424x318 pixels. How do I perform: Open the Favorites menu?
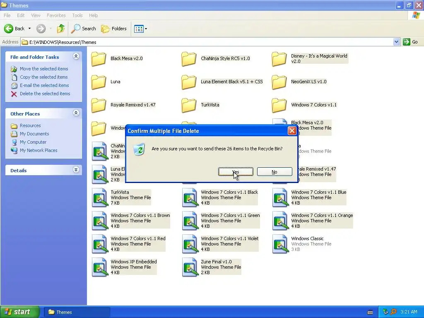click(x=56, y=15)
